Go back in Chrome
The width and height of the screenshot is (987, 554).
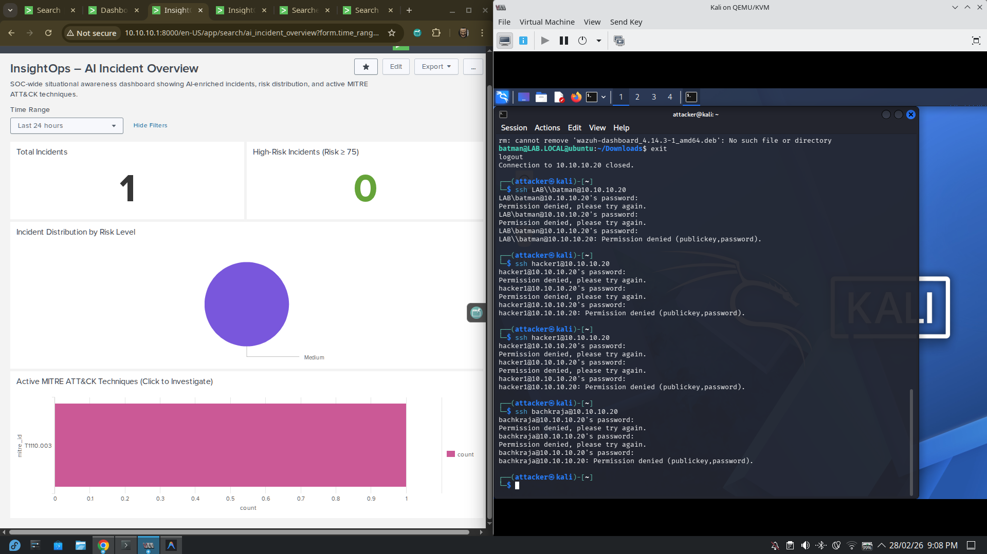point(11,33)
